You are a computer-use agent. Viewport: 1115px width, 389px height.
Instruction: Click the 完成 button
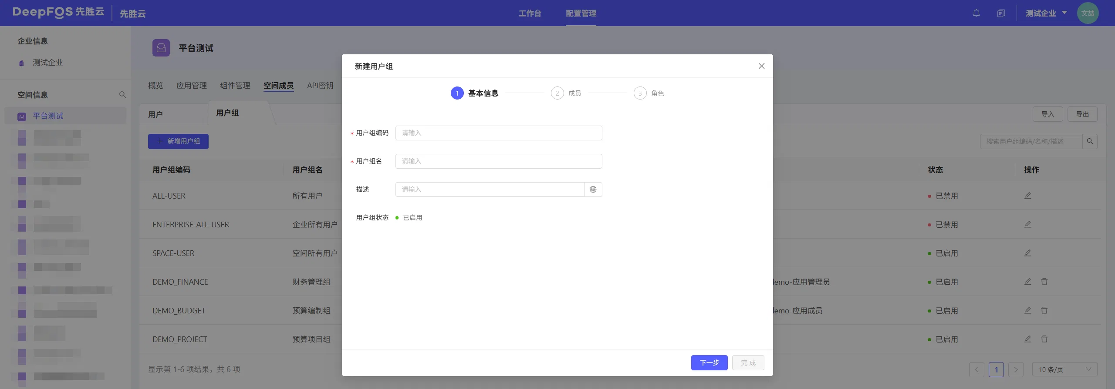(748, 363)
